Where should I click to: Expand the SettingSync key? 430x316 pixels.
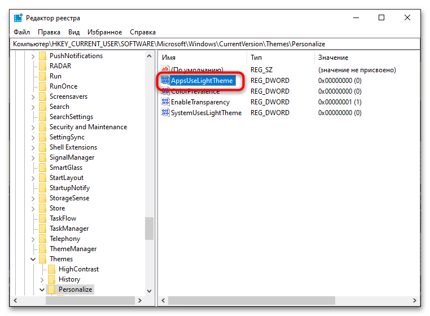pyautogui.click(x=33, y=138)
